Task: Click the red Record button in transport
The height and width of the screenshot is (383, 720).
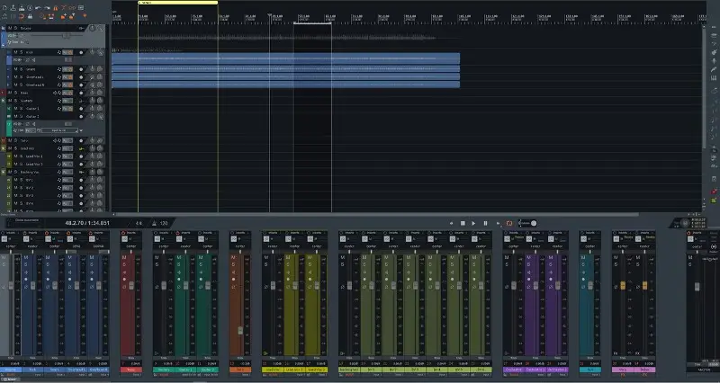Action: point(497,223)
